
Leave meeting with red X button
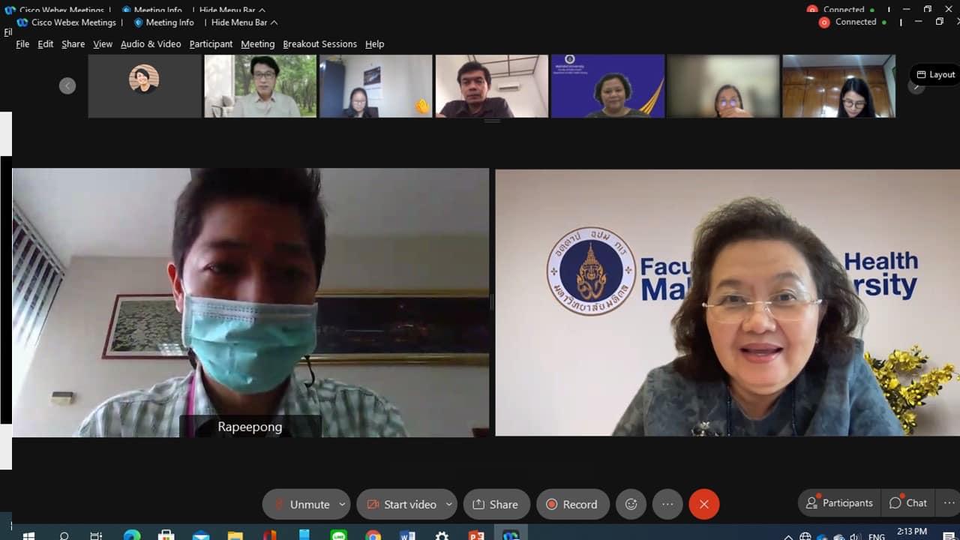tap(704, 504)
